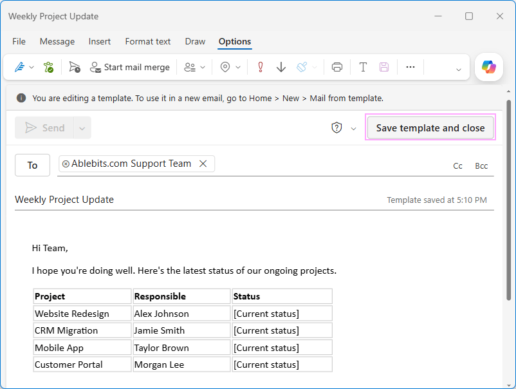Click the Responsible header cell
Image resolution: width=516 pixels, height=389 pixels.
181,296
